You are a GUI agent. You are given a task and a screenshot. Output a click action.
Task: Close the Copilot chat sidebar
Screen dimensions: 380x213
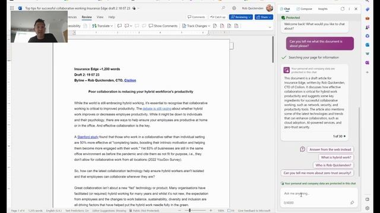click(356, 9)
